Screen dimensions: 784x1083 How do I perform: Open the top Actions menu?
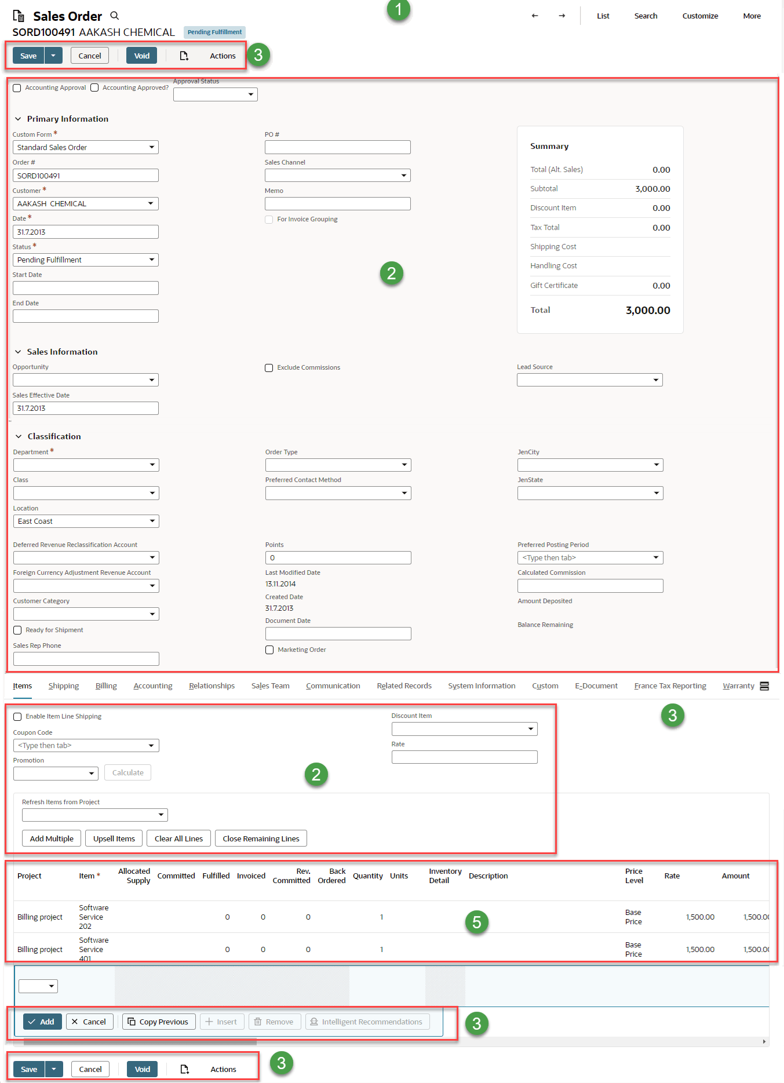(223, 56)
